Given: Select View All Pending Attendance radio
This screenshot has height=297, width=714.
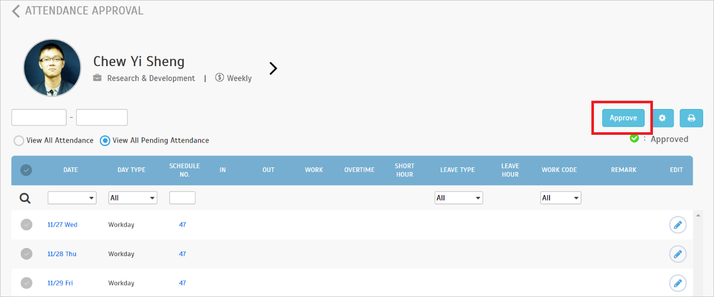Looking at the screenshot, I should point(105,140).
